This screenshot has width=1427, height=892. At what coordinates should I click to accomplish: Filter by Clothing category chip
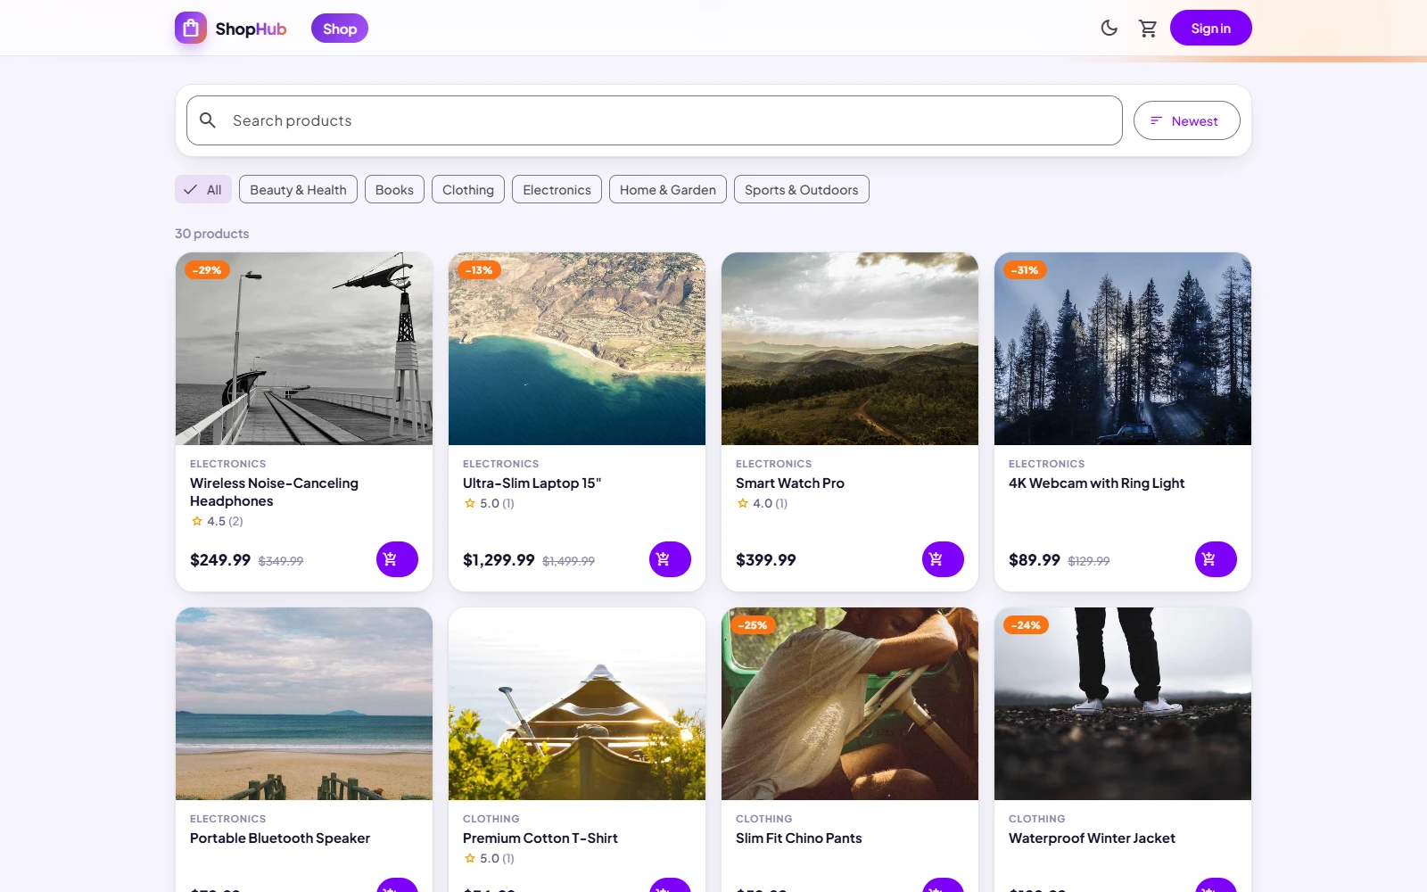(x=468, y=189)
